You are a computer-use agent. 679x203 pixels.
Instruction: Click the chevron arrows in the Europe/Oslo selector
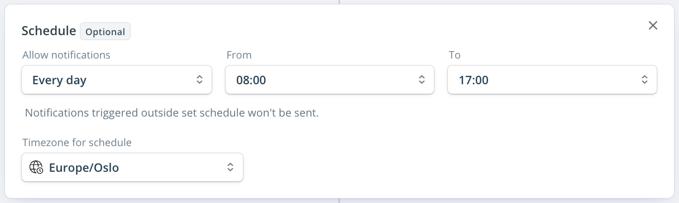coord(230,167)
